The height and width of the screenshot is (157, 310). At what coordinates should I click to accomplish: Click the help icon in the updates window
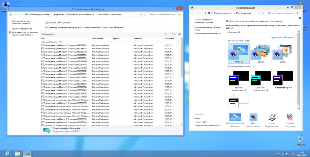(179, 34)
